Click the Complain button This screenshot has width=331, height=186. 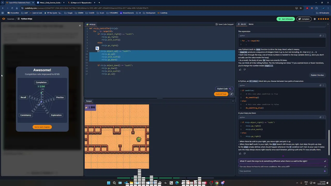point(304,19)
